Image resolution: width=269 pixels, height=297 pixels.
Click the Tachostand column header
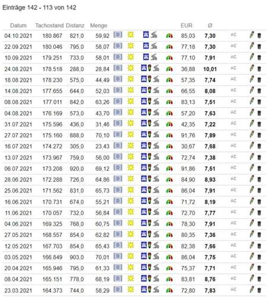point(49,26)
